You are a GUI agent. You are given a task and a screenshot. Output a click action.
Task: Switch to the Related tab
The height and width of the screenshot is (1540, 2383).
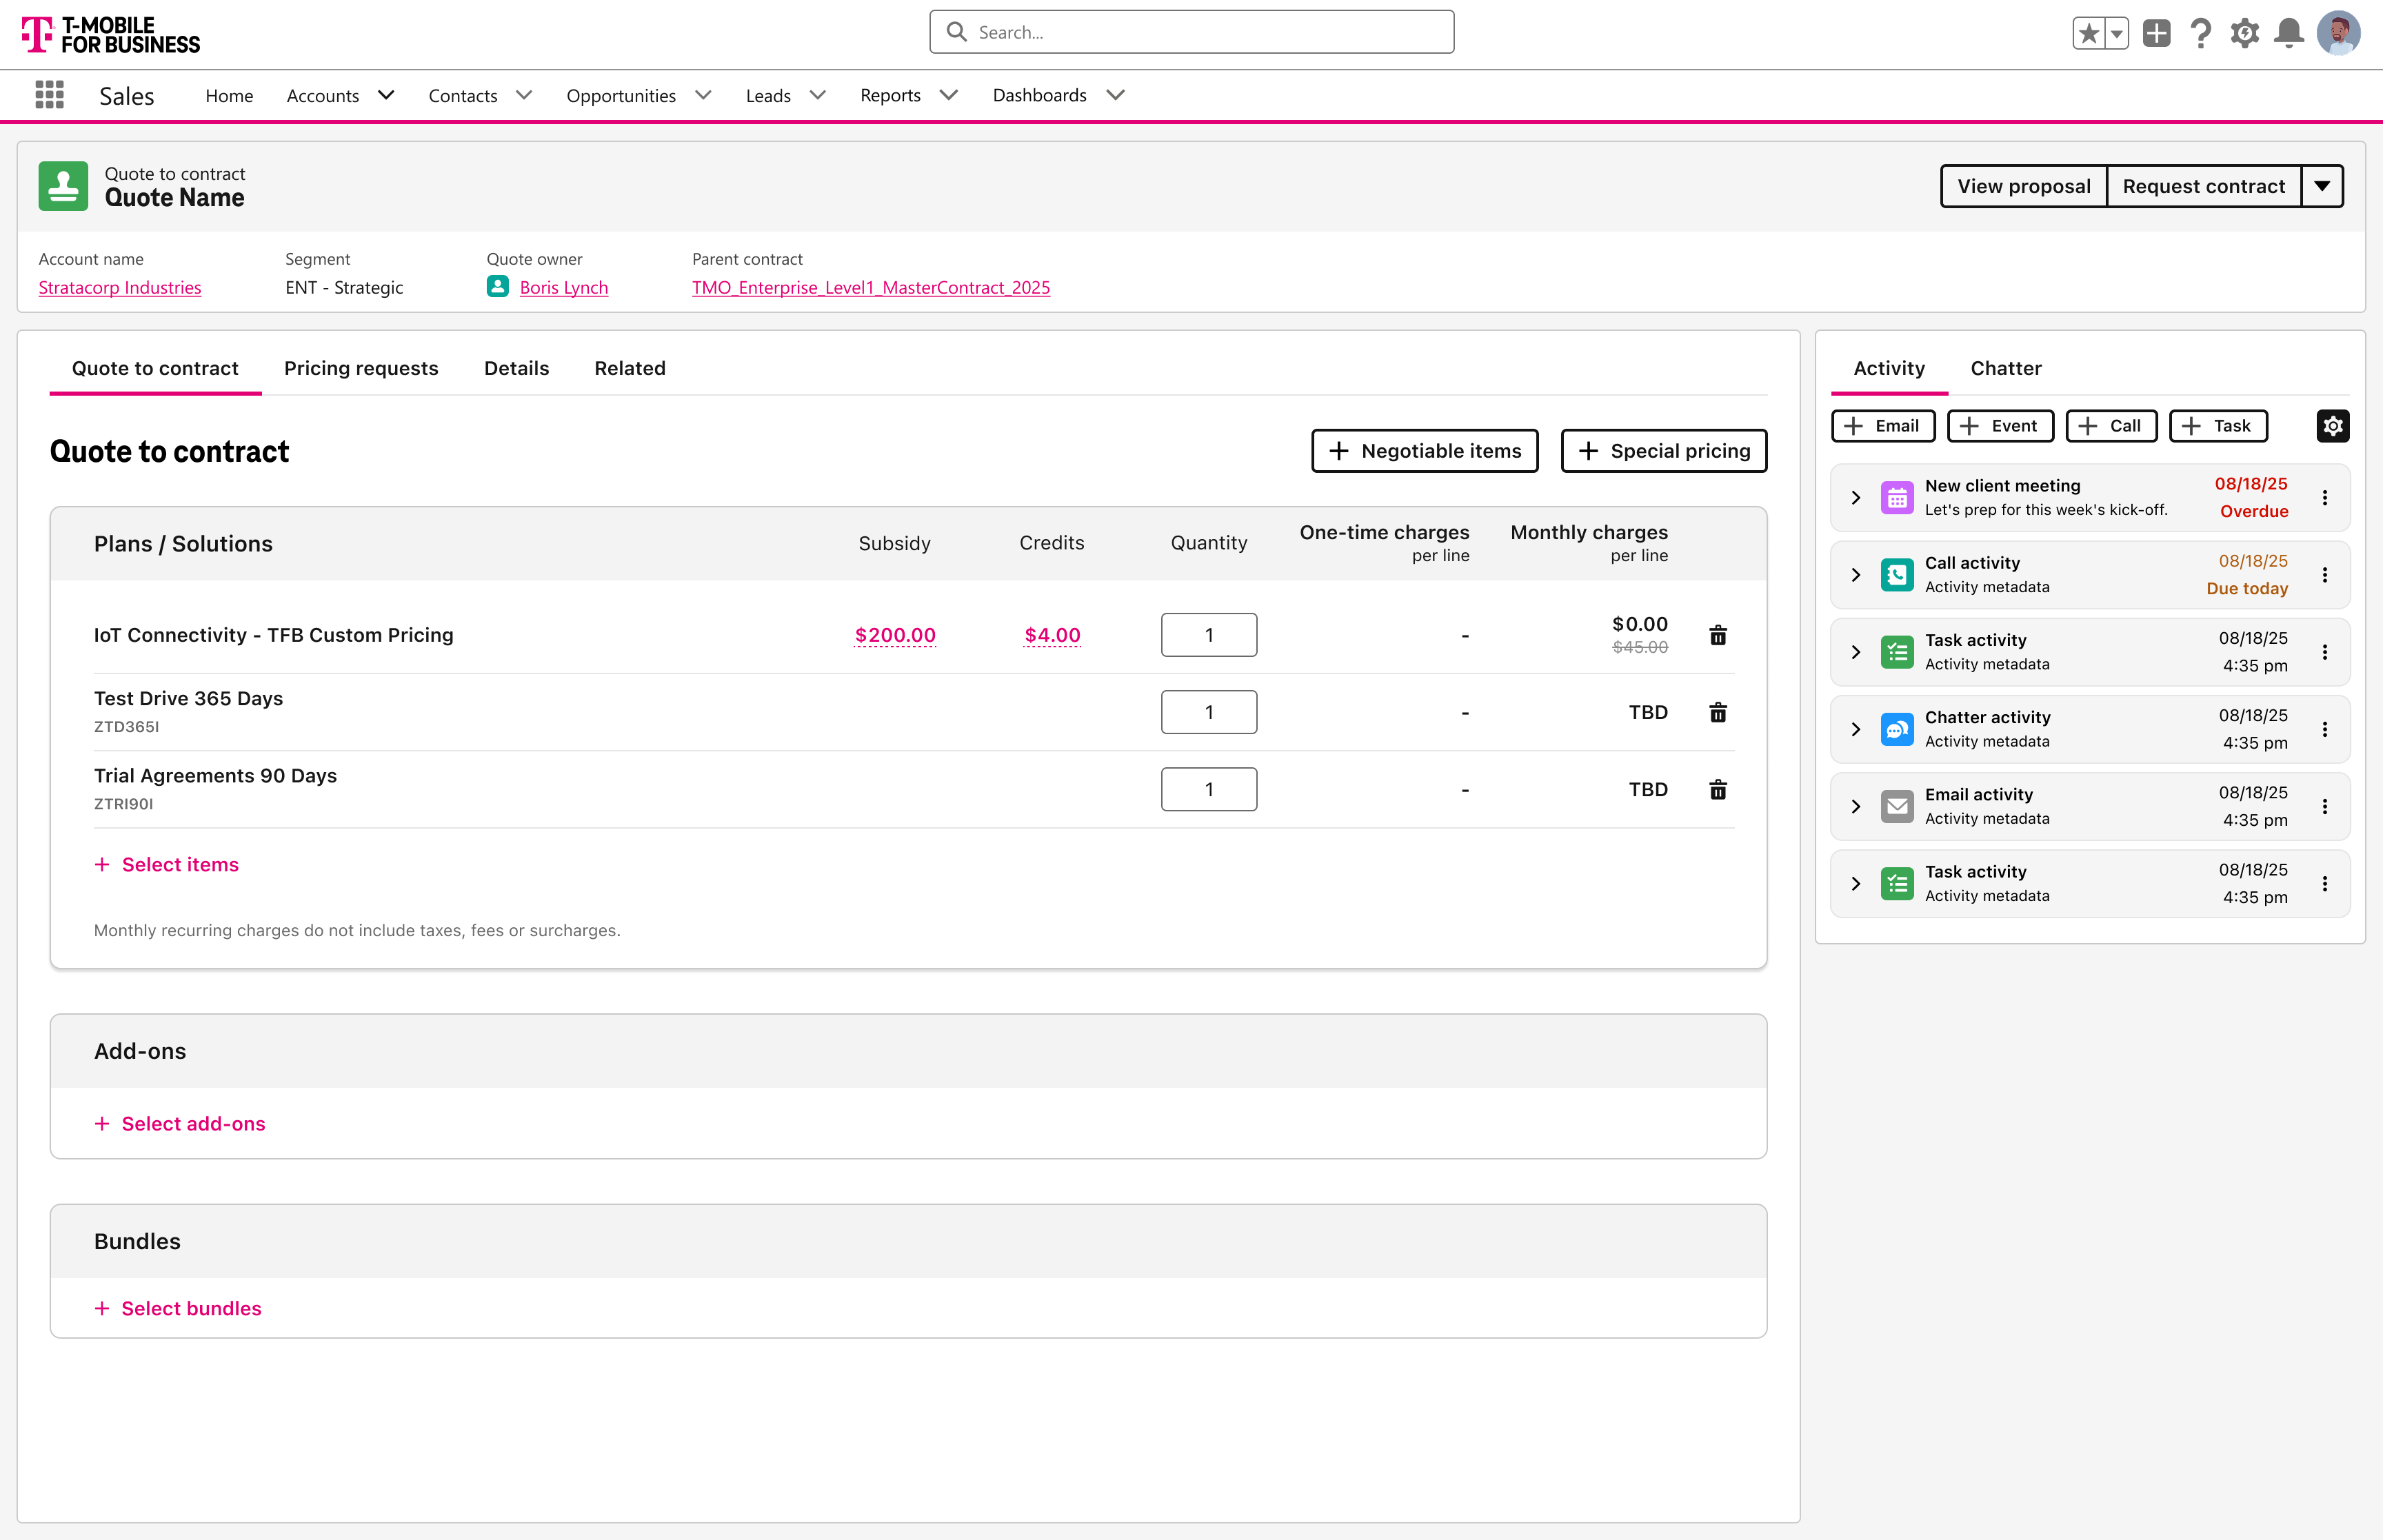pyautogui.click(x=630, y=368)
